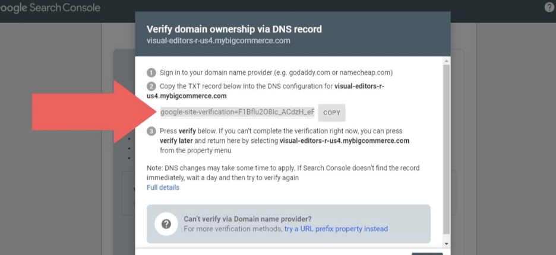Click the step 1 number badge

151,73
